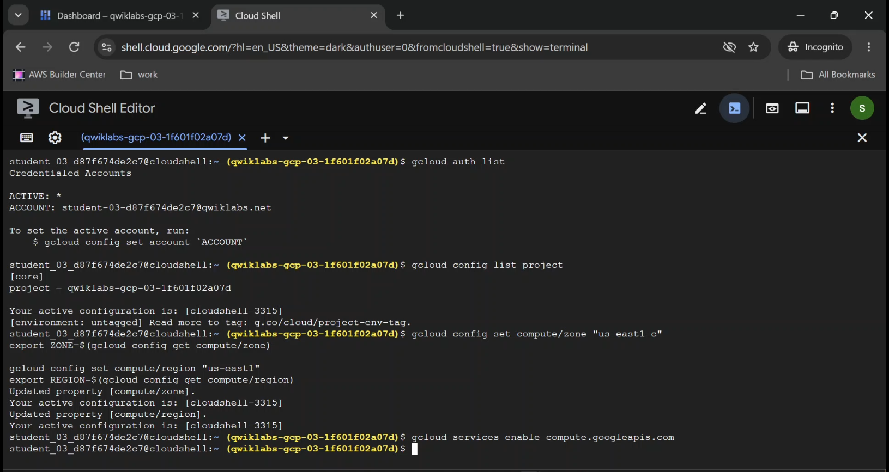The height and width of the screenshot is (472, 889).
Task: Open the work bookmarks folder
Action: pos(139,75)
